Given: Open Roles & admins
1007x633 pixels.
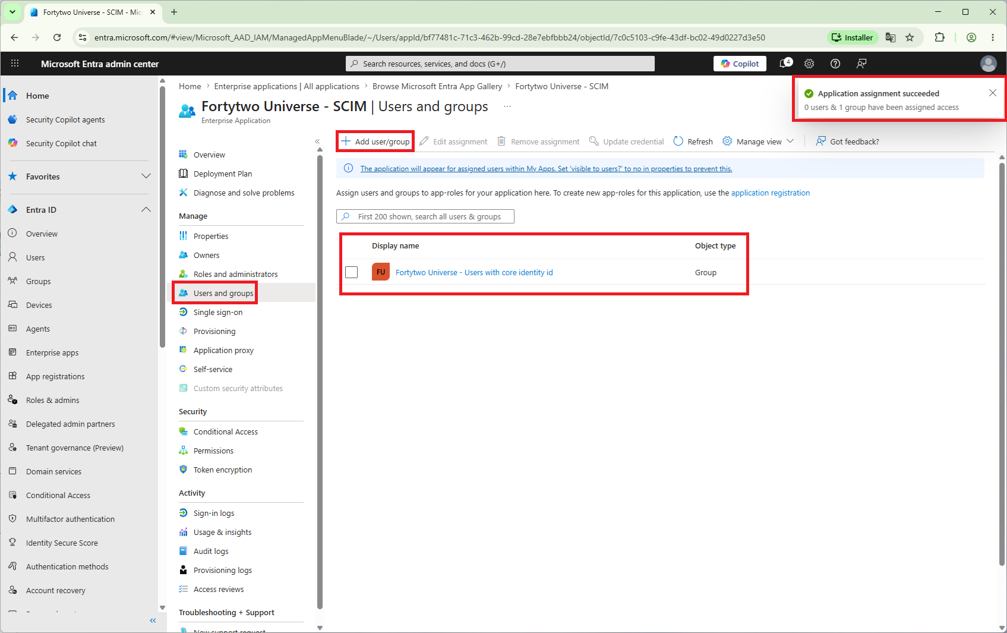Looking at the screenshot, I should (53, 401).
